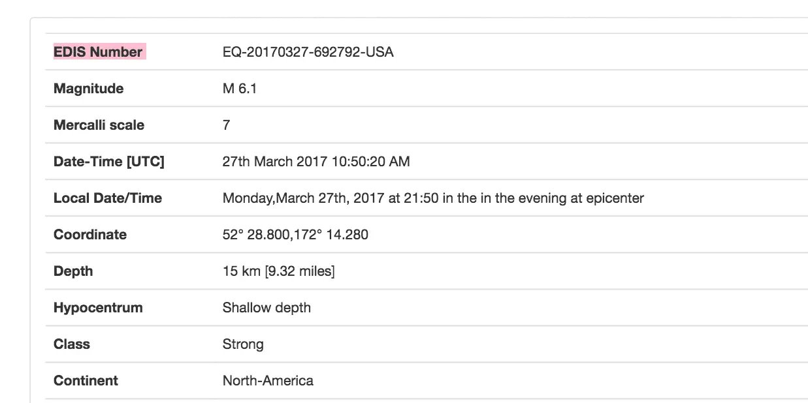Click the Class row label
The height and width of the screenshot is (403, 808).
(x=72, y=344)
